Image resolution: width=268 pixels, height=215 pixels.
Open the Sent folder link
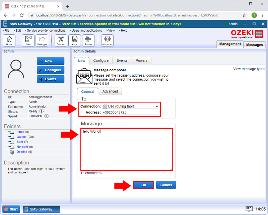20,142
